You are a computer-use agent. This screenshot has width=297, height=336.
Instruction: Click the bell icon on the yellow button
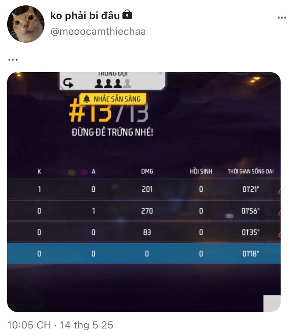87,99
